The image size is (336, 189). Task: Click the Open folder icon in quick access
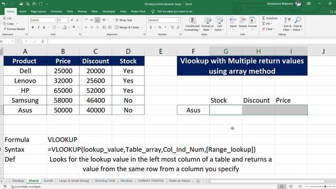(21, 4)
